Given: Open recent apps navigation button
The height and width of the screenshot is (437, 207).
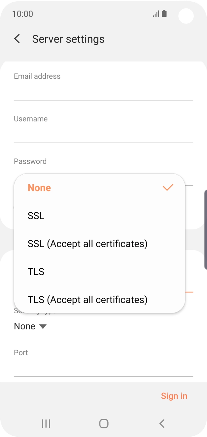Looking at the screenshot, I should pos(46,423).
